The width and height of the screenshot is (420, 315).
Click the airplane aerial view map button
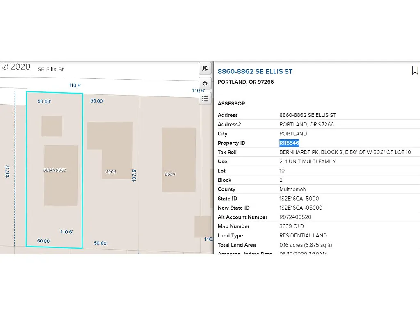[x=205, y=68]
